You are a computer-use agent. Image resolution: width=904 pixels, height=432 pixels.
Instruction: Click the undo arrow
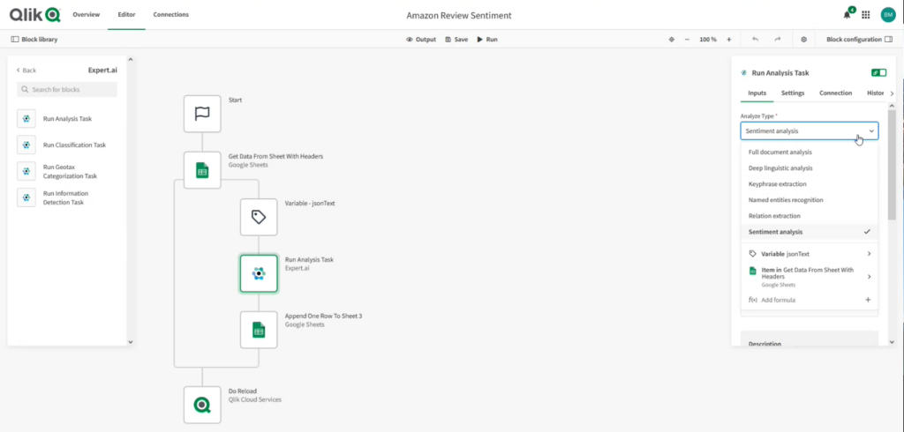click(x=756, y=39)
